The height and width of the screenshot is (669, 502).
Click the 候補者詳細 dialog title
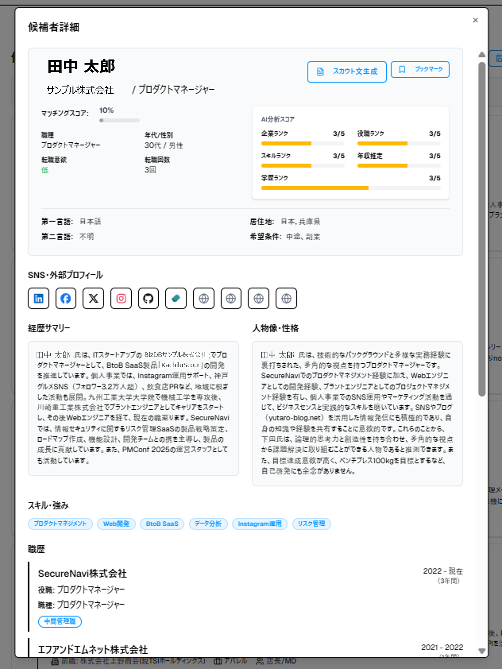click(x=54, y=27)
